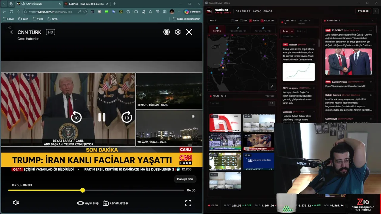Open Sosyal bookmarks folder
Screen dimensions: 381x214
tap(8, 19)
